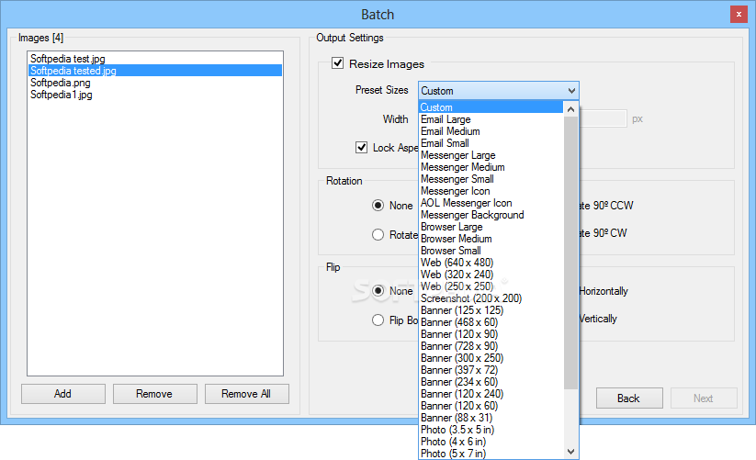Choose Email Small preset
Image resolution: width=756 pixels, height=460 pixels.
[491, 143]
